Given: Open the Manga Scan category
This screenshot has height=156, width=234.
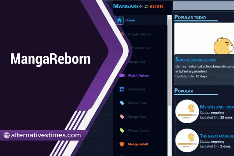Looking at the screenshot, I should (x=137, y=103).
